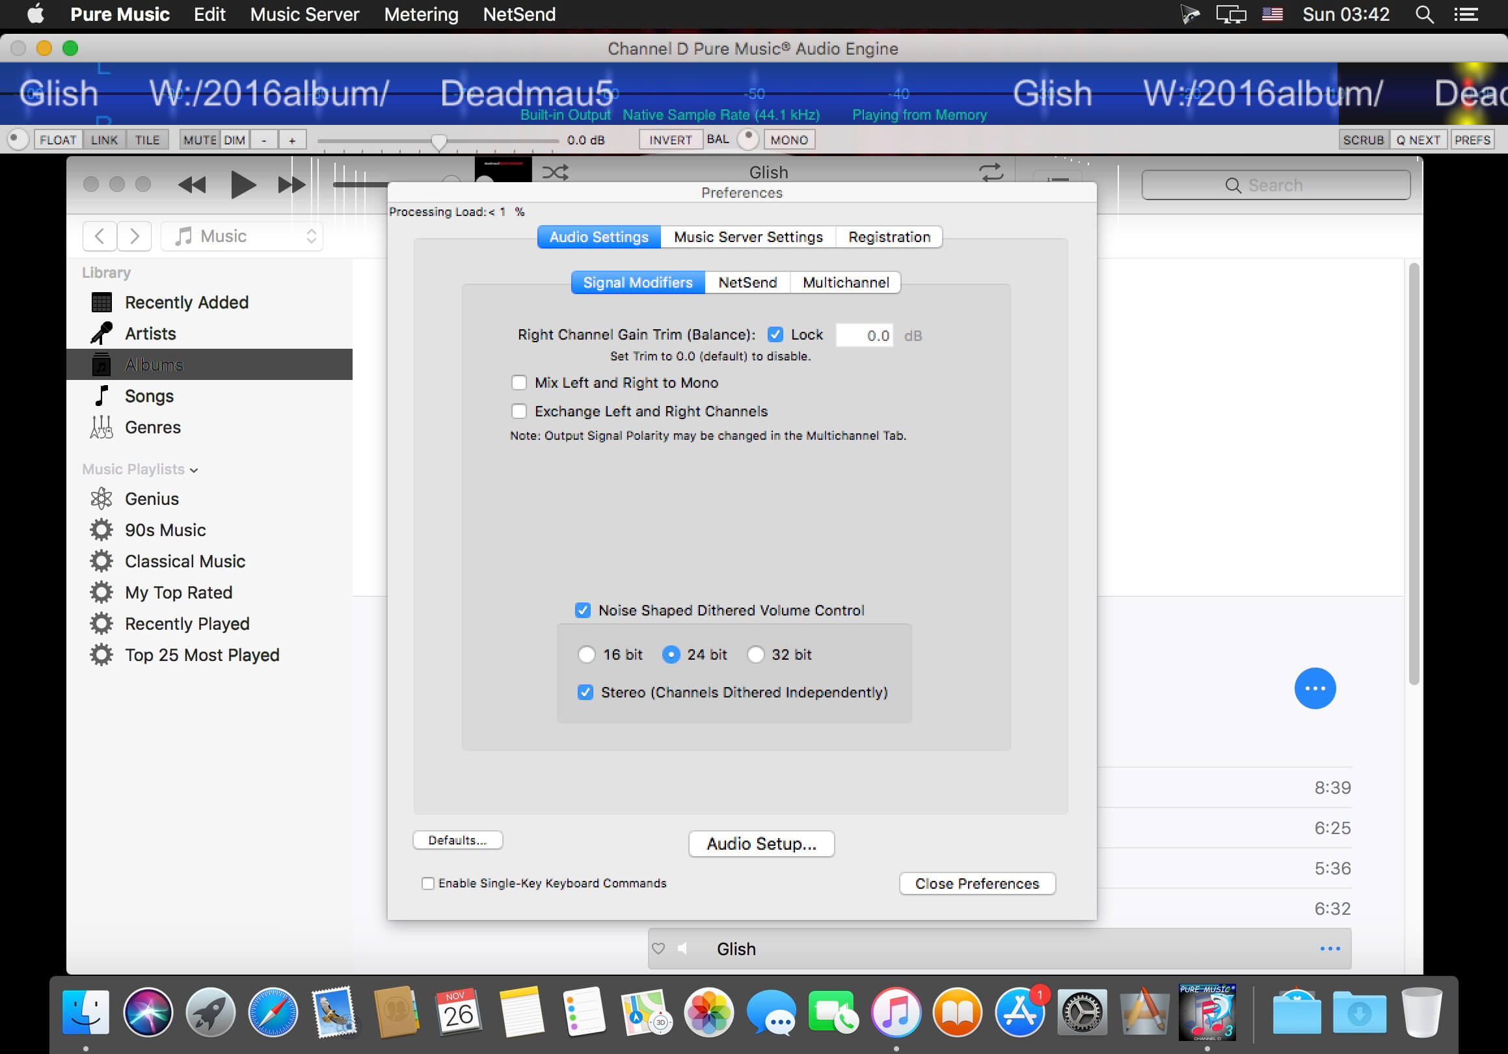The image size is (1508, 1054).
Task: Open Maps icon in dock
Action: click(x=645, y=1011)
